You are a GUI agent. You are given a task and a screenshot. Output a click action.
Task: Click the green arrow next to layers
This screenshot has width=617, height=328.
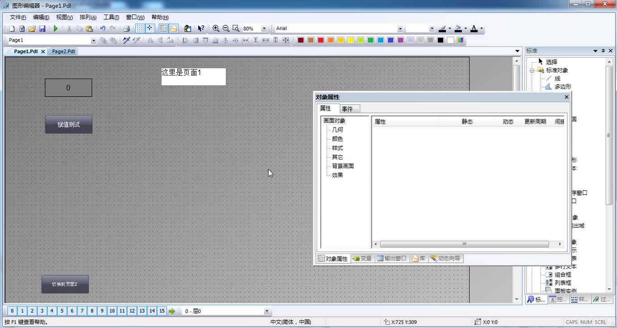coord(172,311)
